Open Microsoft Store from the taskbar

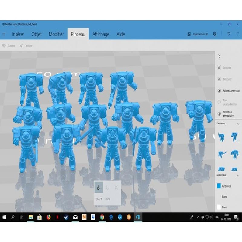coord(40,217)
